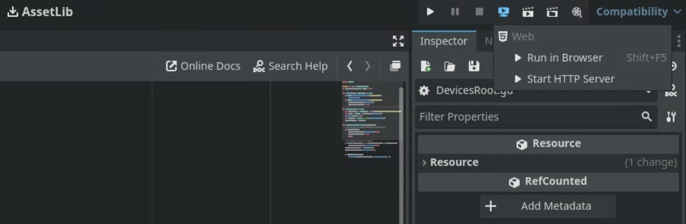Open the AssetLib workspace

pyautogui.click(x=40, y=11)
